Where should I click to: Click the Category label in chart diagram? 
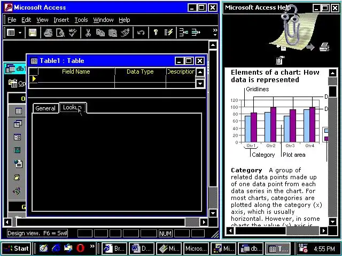click(263, 155)
